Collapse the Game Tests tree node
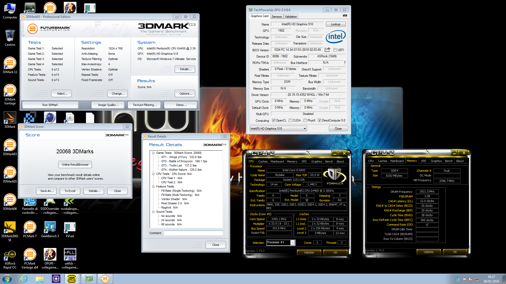The height and width of the screenshot is (284, 506). click(x=153, y=153)
